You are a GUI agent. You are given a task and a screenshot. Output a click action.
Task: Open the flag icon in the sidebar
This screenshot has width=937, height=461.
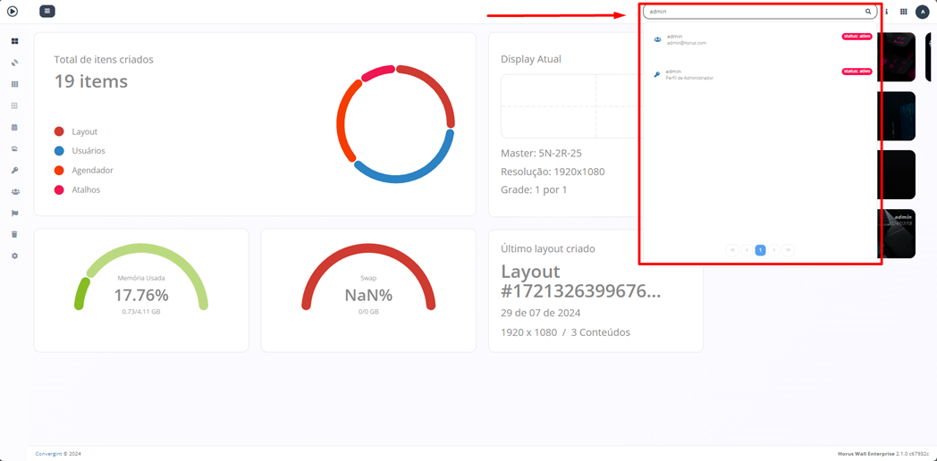(14, 214)
